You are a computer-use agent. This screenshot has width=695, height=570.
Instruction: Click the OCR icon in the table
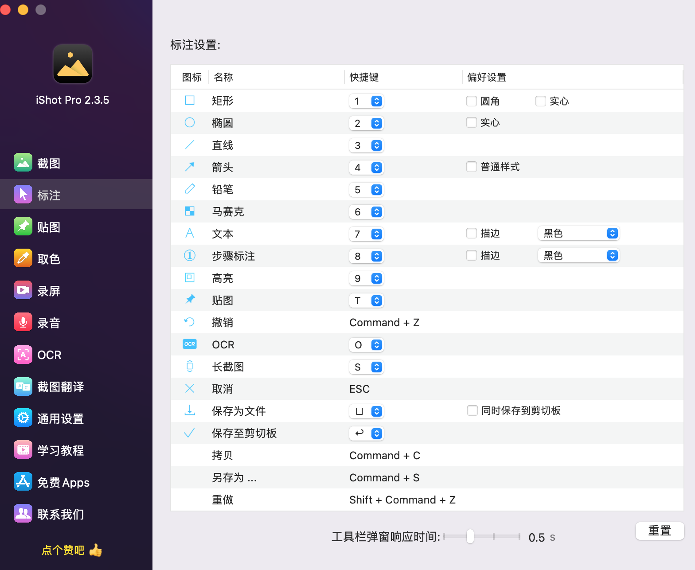pyautogui.click(x=190, y=344)
